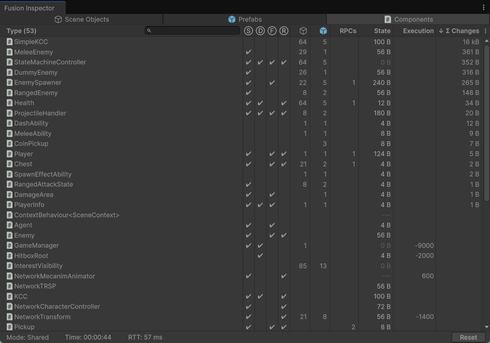The image size is (490, 343).
Task: Click the circled F column header icon
Action: [272, 31]
